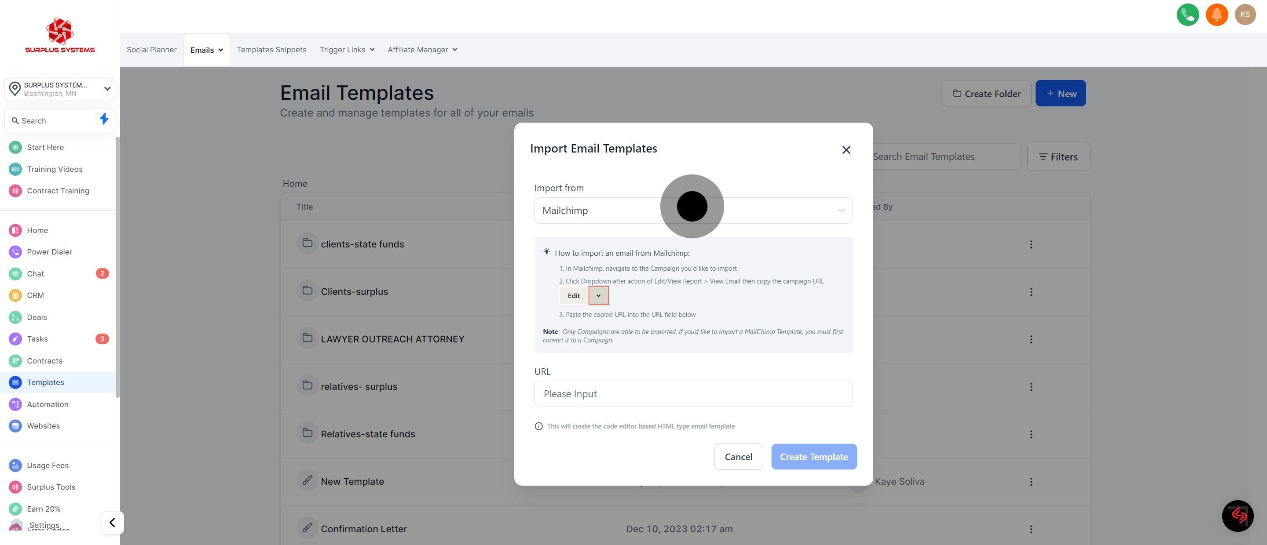
Task: Click the Cancel button
Action: pos(738,457)
